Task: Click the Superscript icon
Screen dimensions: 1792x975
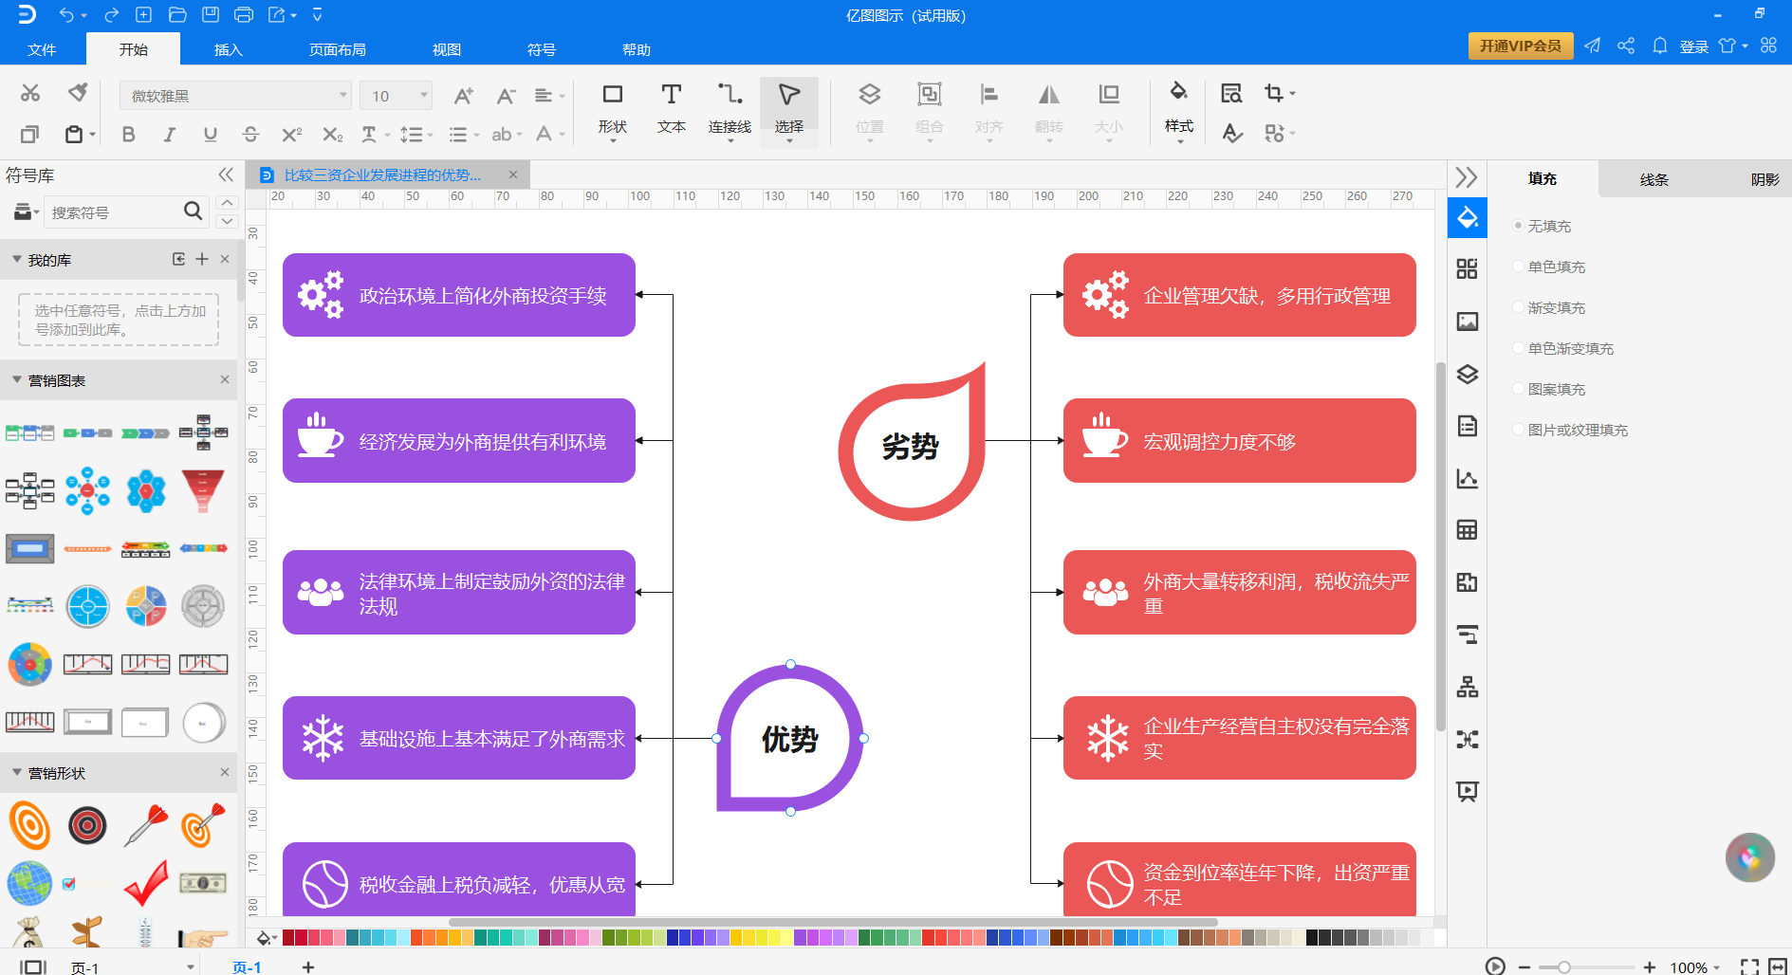Action: coord(291,135)
